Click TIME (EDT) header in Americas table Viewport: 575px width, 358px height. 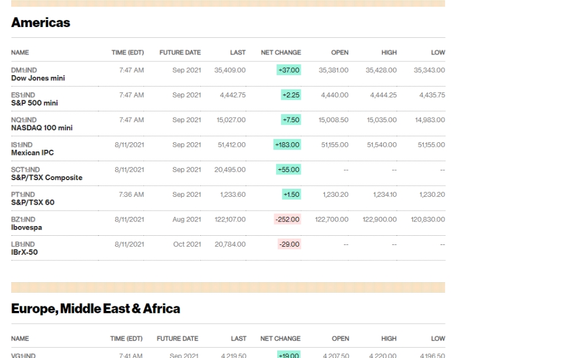point(128,52)
